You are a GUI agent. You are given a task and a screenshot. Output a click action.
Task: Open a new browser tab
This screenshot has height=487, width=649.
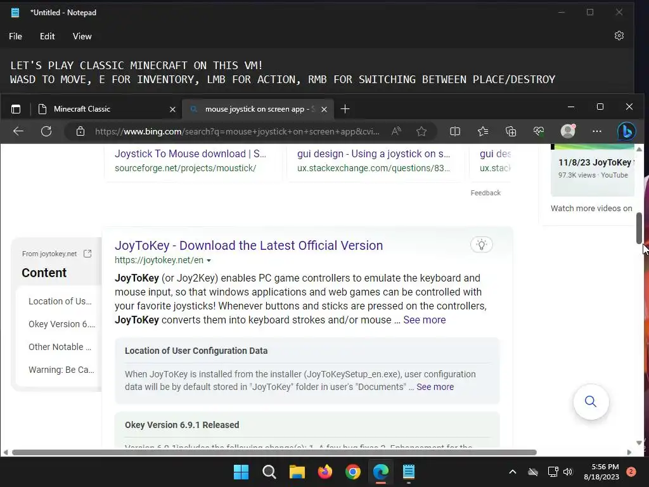click(x=345, y=109)
